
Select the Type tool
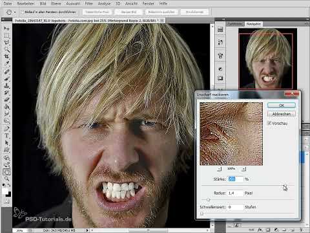[6, 136]
